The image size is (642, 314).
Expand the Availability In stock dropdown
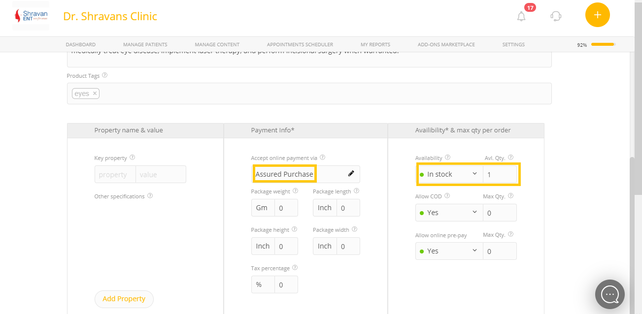tap(449, 174)
